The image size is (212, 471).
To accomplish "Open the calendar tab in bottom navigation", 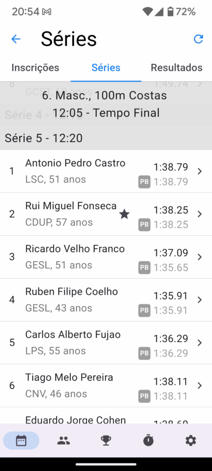I will (x=21, y=441).
